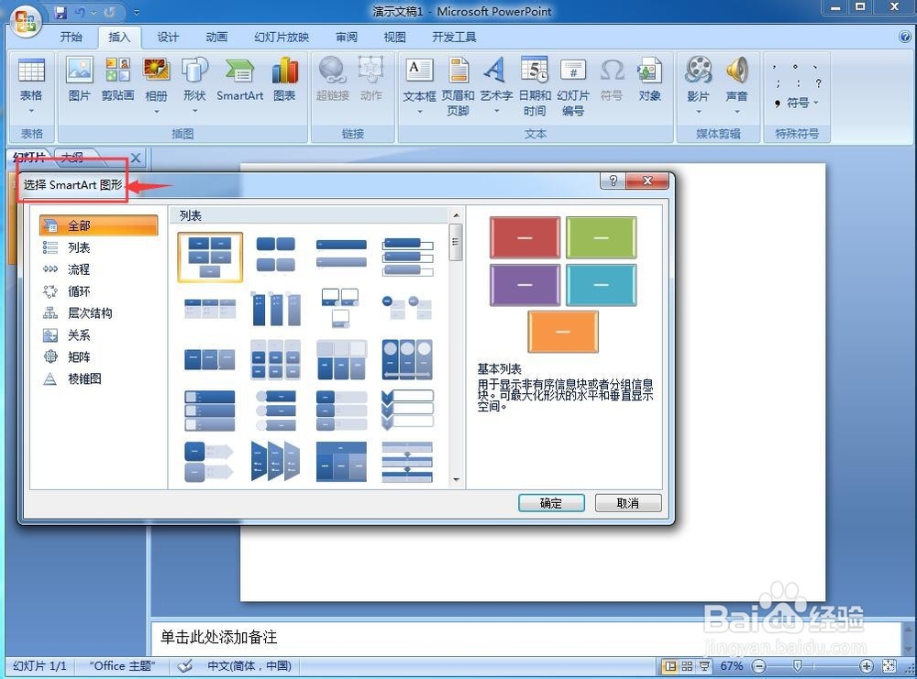The width and height of the screenshot is (917, 679).
Task: Open the 视图 (View) ribbon tab
Action: coord(394,38)
